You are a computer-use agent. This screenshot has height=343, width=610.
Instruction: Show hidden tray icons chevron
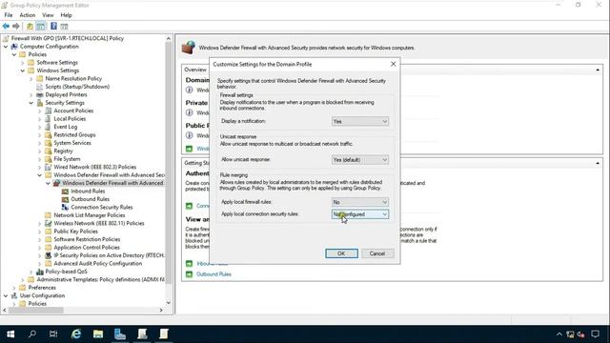pos(559,334)
